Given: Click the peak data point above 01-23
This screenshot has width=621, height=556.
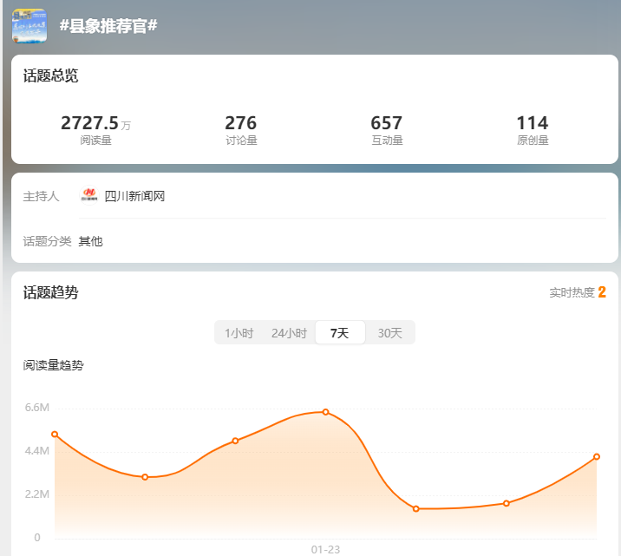Looking at the screenshot, I should click(325, 412).
